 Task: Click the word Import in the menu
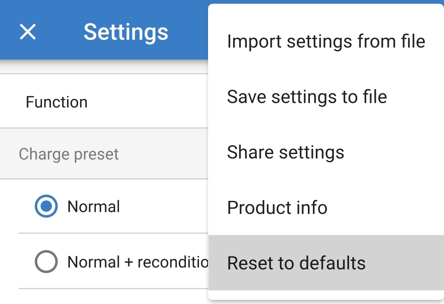tap(254, 41)
